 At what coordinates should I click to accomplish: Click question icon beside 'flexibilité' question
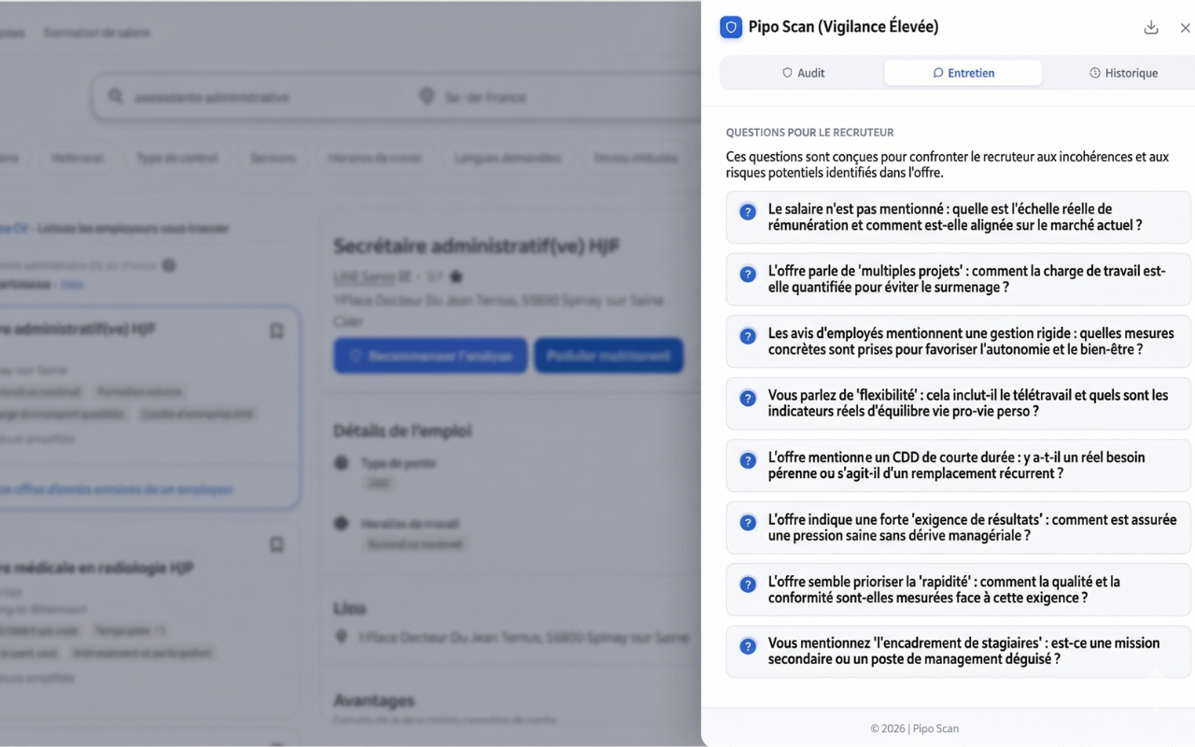[x=748, y=399]
